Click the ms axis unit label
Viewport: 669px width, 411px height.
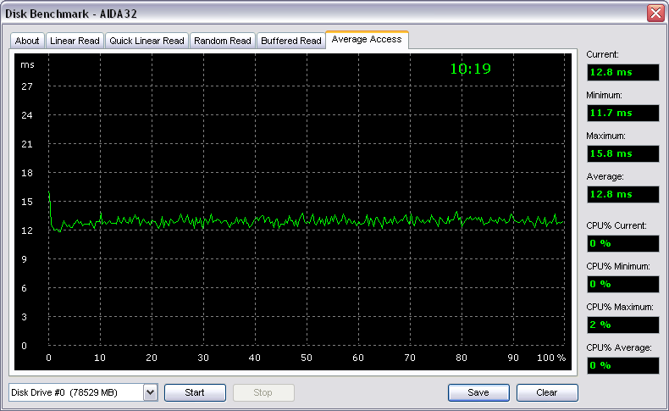point(27,65)
